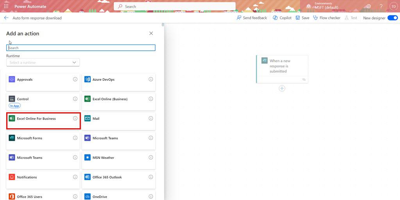Select the Microsoft Forms connector card
400x200 pixels.
click(x=43, y=141)
